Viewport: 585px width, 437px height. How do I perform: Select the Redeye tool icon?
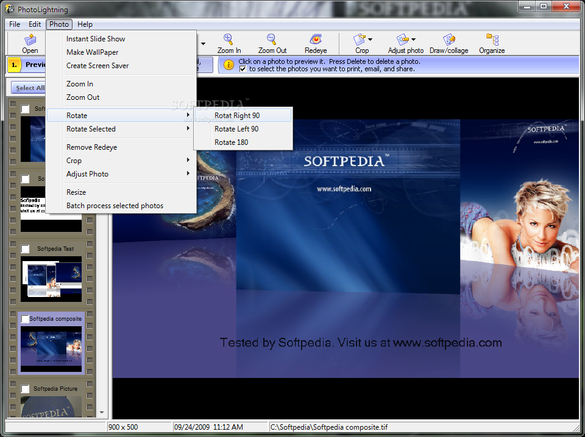(316, 39)
